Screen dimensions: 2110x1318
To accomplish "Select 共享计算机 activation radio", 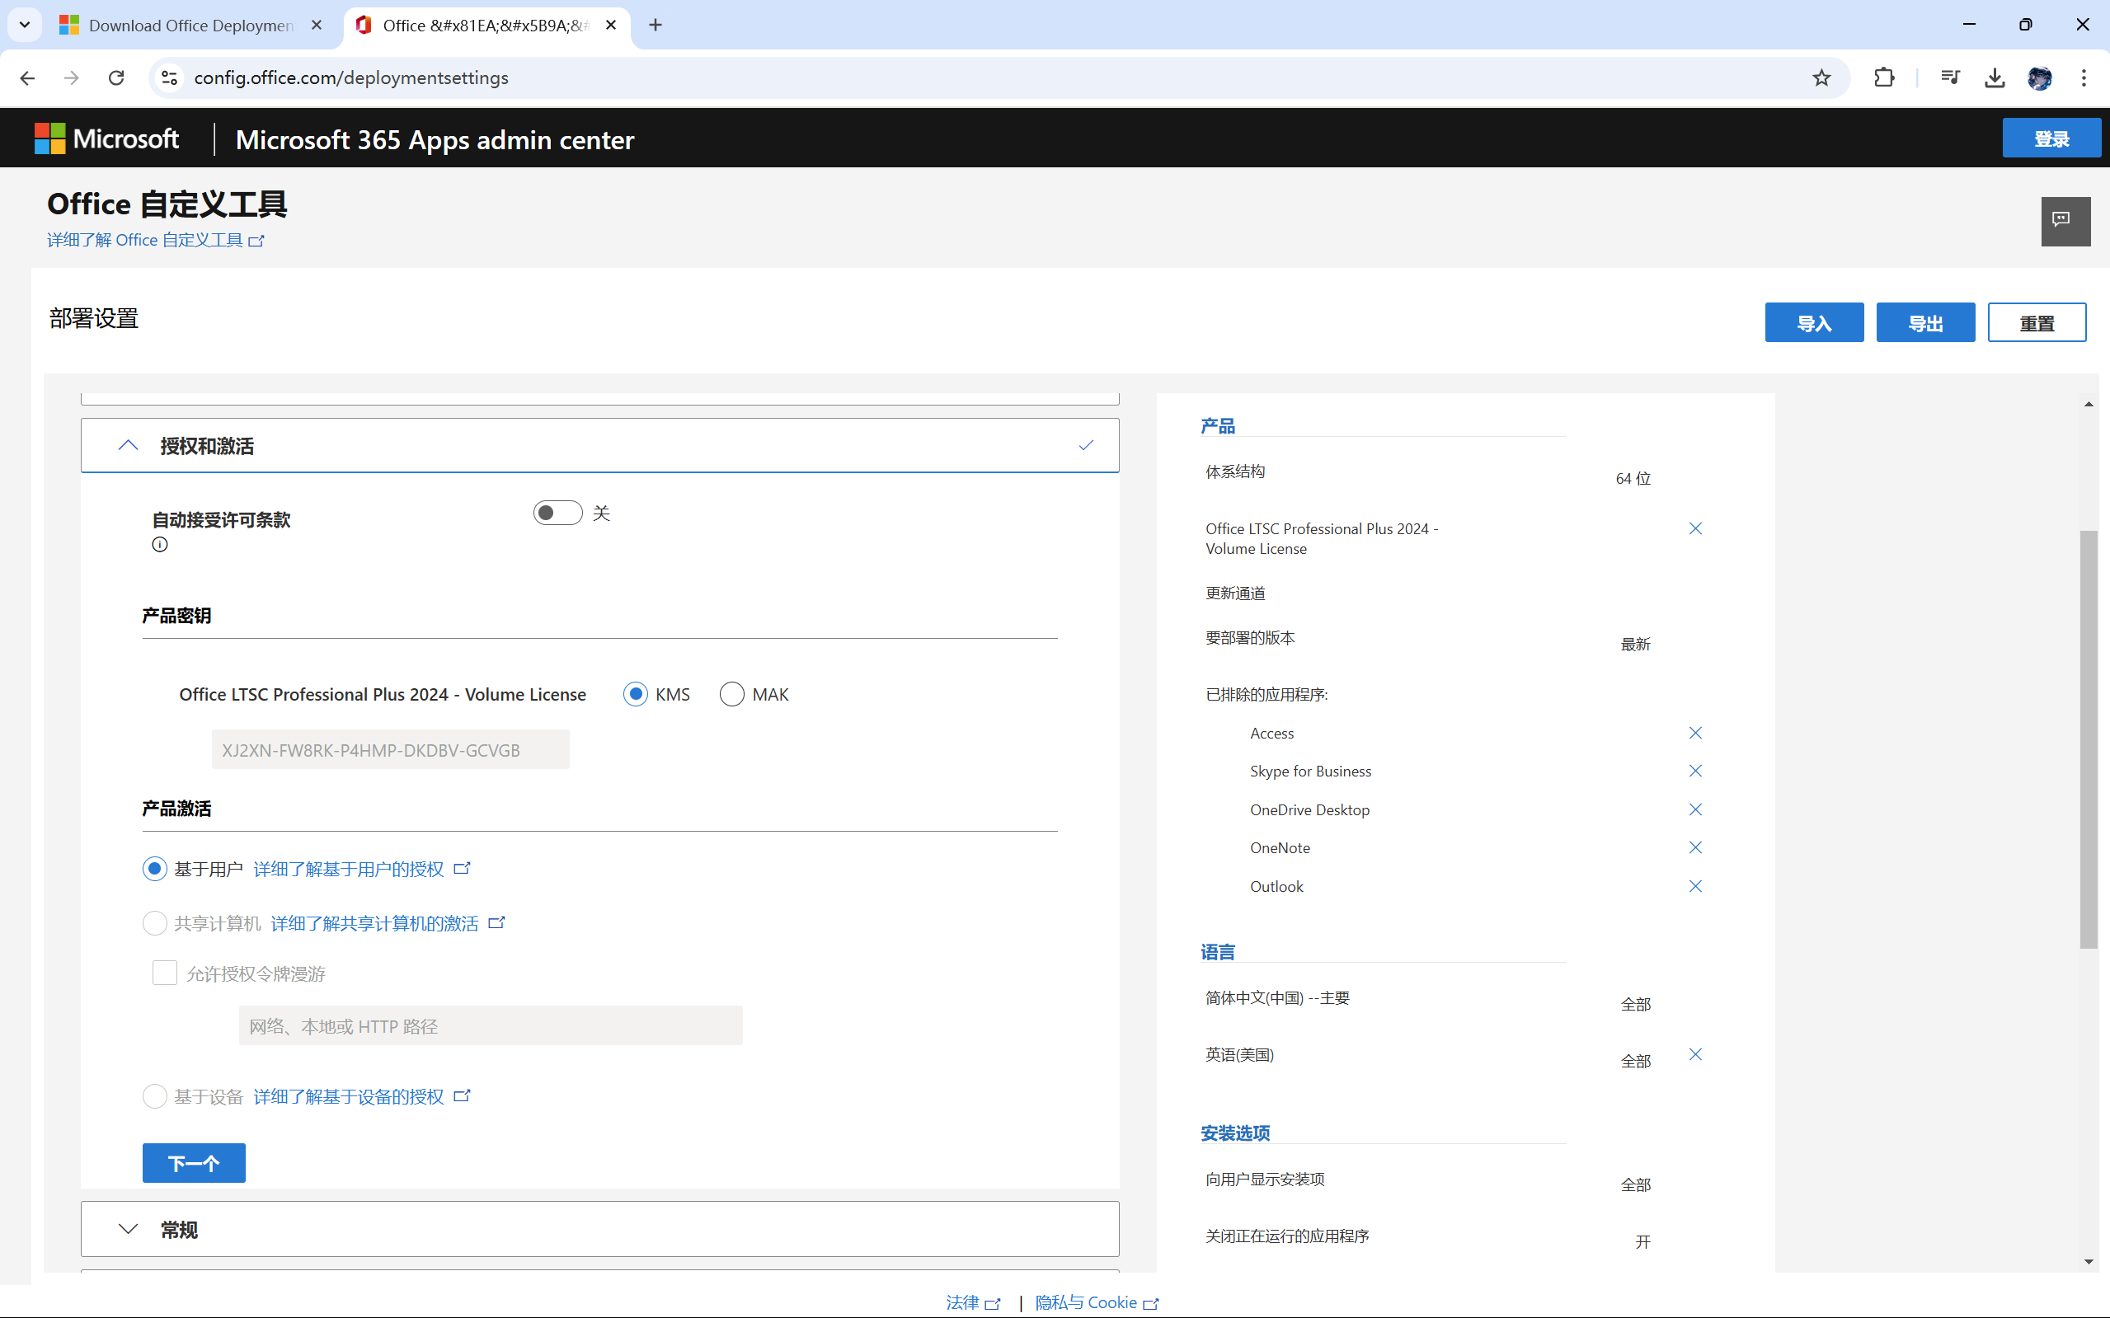I will [x=154, y=923].
